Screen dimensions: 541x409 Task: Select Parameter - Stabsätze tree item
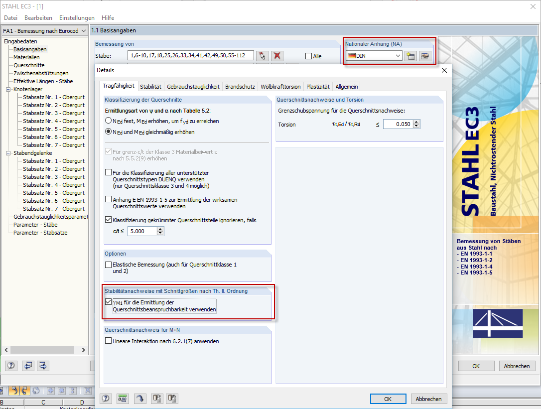click(x=40, y=233)
